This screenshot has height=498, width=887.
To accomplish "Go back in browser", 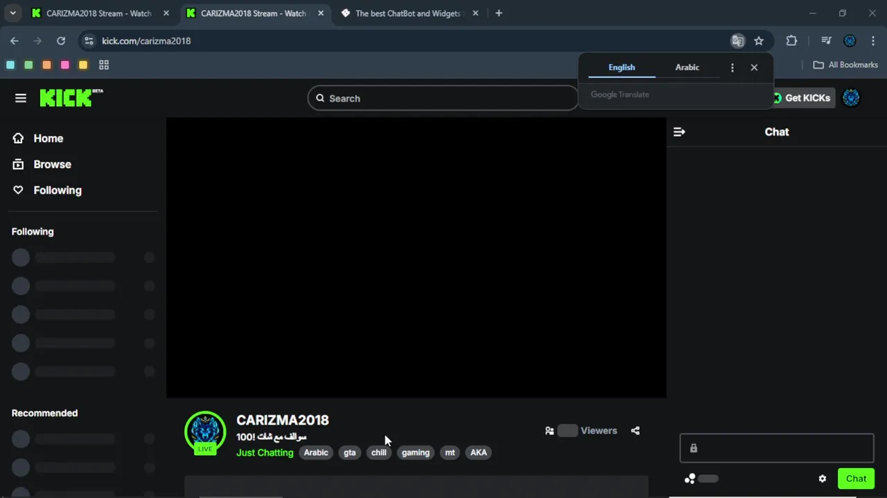I will coord(15,41).
